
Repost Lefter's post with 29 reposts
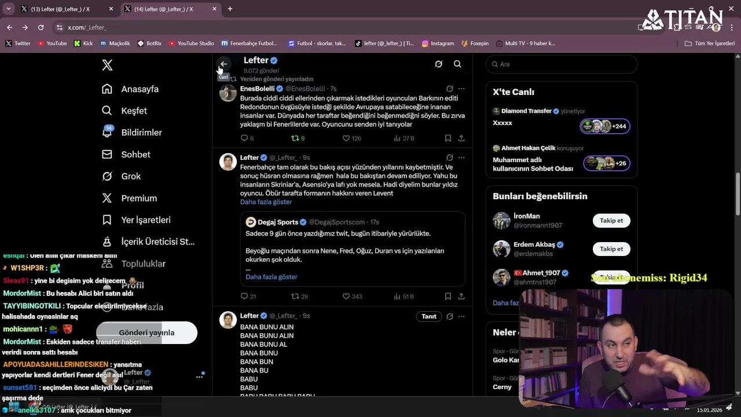coord(299,297)
